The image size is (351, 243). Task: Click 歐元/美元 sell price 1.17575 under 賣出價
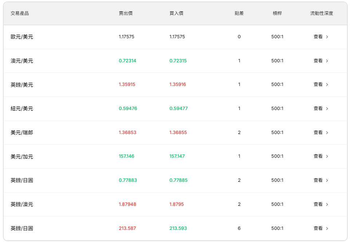[126, 37]
